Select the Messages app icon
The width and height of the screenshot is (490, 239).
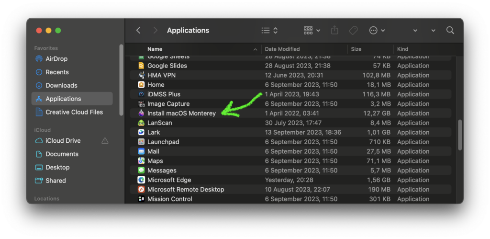pos(141,171)
